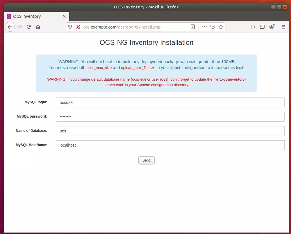This screenshot has height=234, width=291.
Task: Click the Name of Database field
Action: coord(170,131)
